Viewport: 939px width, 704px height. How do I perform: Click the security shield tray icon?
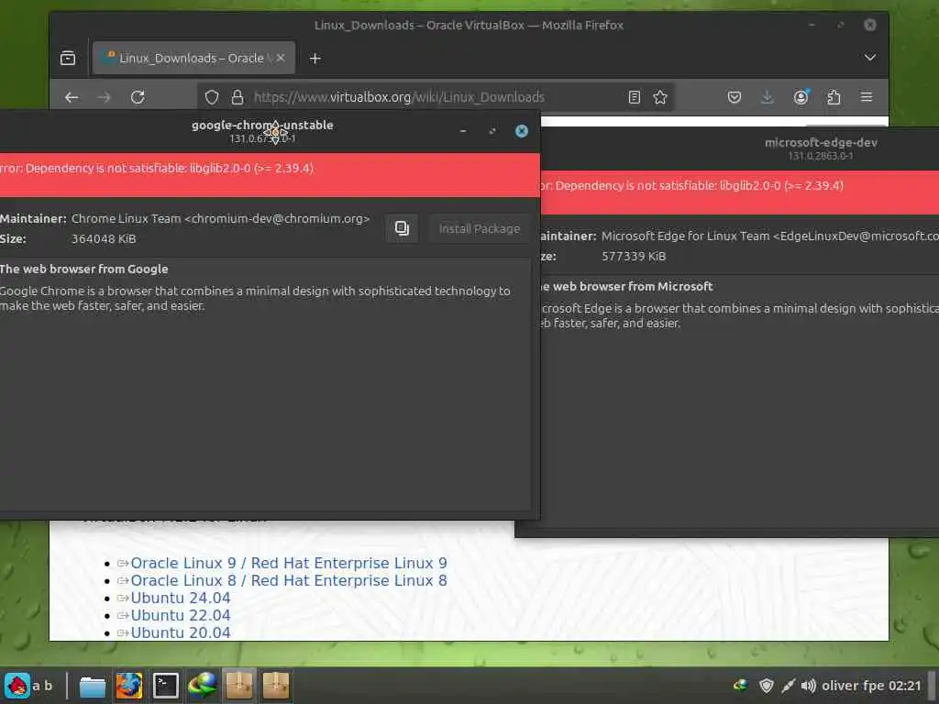point(766,686)
